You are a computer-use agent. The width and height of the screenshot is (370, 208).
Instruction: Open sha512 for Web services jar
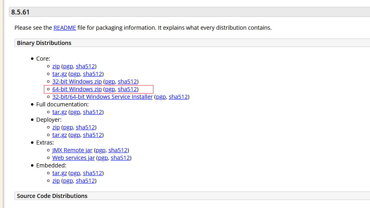point(120,158)
